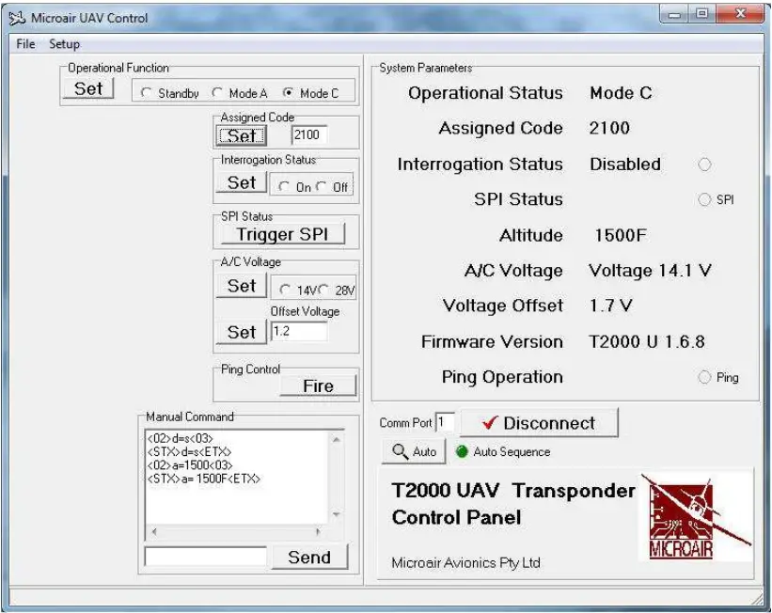Image resolution: width=772 pixels, height=613 pixels.
Task: Click the airplane icon in the title bar
Action: 17,17
